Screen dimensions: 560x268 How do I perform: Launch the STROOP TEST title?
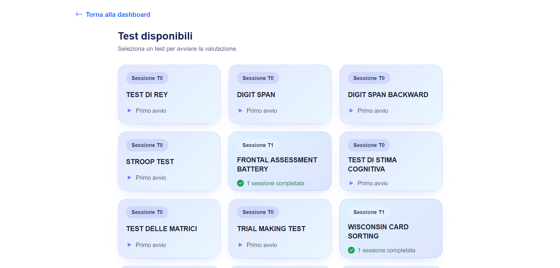pyautogui.click(x=150, y=162)
